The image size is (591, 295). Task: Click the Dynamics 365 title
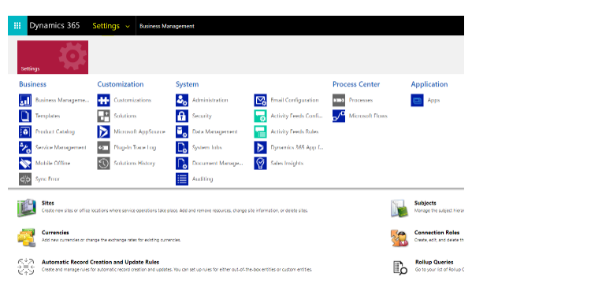(54, 26)
